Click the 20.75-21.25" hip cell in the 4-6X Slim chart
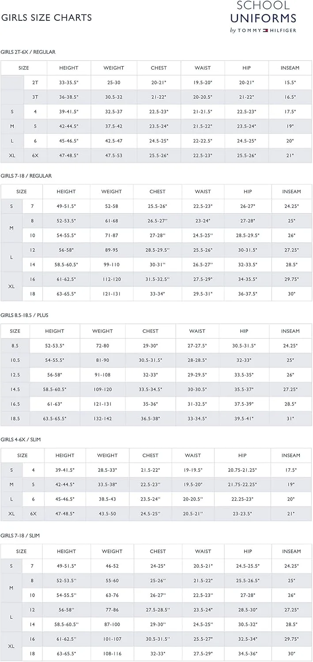 pyautogui.click(x=242, y=470)
